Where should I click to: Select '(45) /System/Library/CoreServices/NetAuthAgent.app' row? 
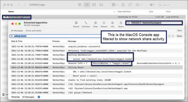coord(96,88)
